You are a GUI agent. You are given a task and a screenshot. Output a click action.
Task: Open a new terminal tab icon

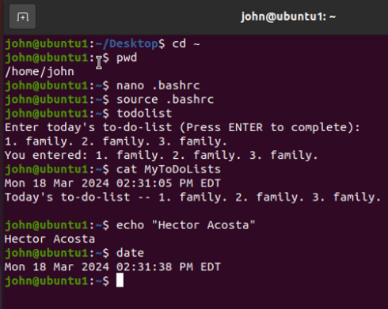[x=22, y=17]
